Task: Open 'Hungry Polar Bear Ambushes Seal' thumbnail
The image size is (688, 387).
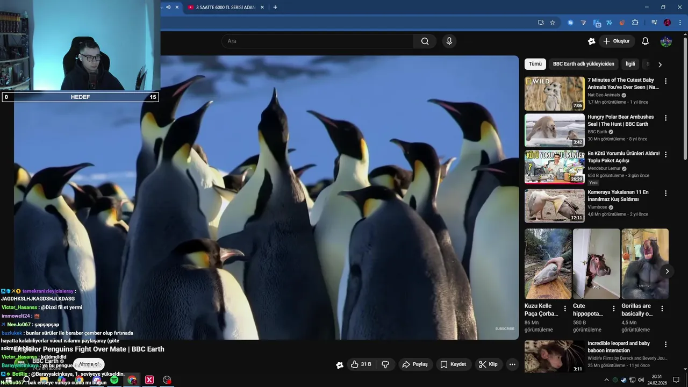Action: pyautogui.click(x=554, y=130)
